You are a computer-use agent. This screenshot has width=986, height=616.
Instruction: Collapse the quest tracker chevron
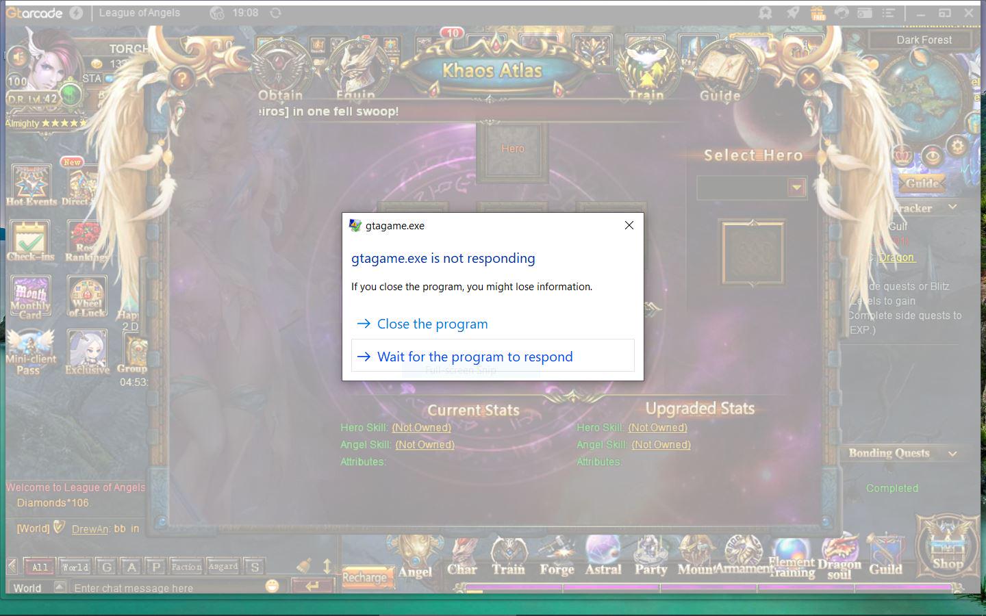click(x=952, y=207)
